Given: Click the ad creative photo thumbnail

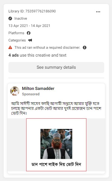Looking at the screenshot, I should coord(56,144).
